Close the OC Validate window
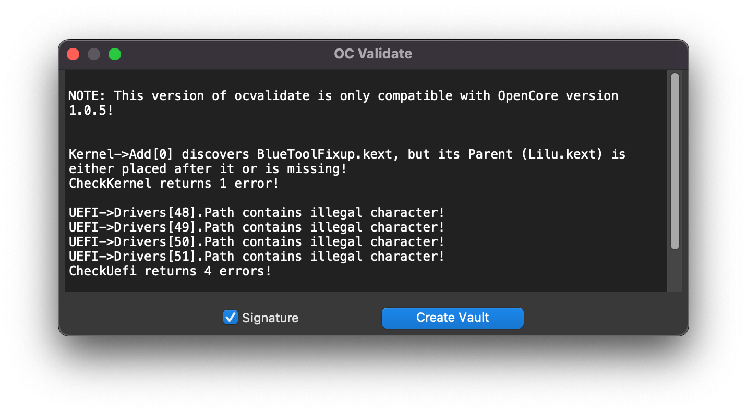 (x=73, y=54)
